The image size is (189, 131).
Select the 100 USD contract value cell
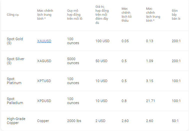[x=102, y=41]
